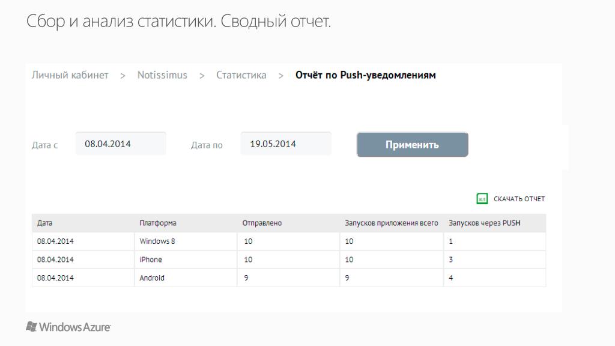Click Отчёт по Push-уведомлениям breadcrumb title
This screenshot has height=346, width=615.
click(x=366, y=75)
